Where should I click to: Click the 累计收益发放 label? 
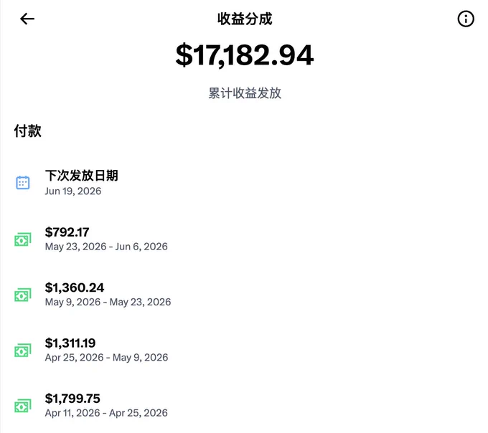[245, 93]
